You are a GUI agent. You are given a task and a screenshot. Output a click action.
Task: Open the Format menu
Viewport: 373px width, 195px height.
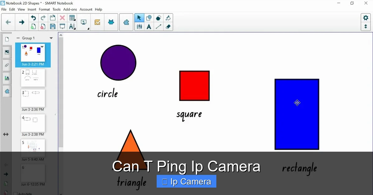click(x=44, y=9)
